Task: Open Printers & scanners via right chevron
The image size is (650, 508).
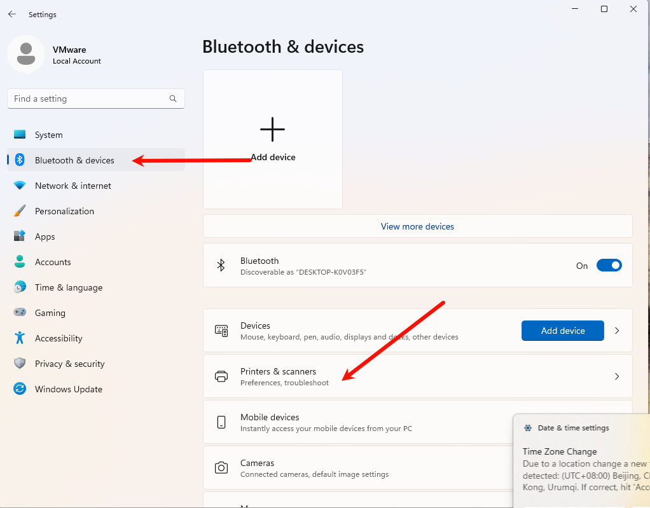Action: point(616,376)
